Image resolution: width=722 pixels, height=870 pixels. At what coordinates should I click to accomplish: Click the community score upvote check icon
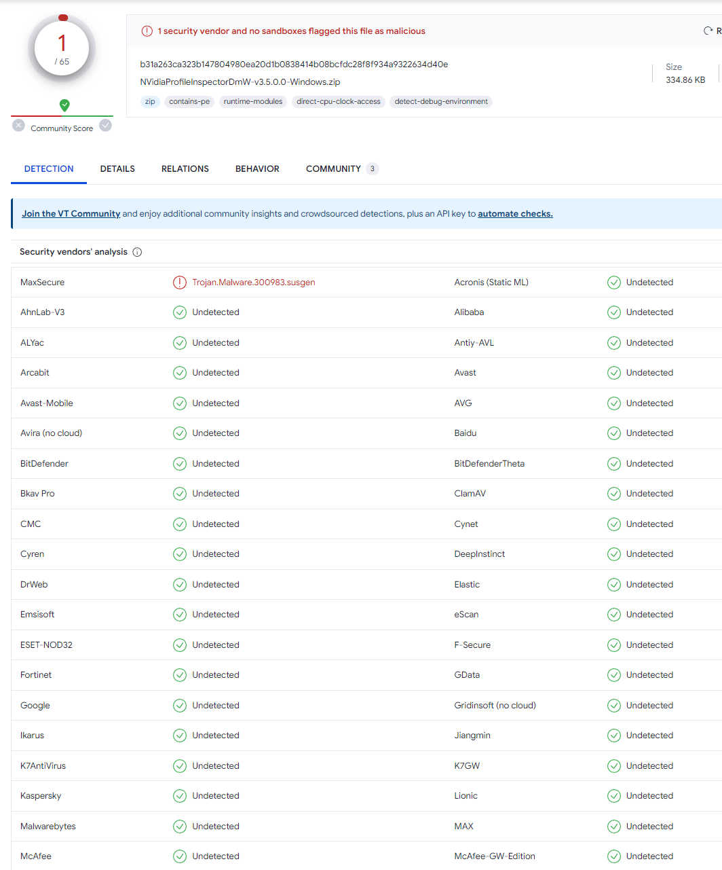pyautogui.click(x=105, y=126)
